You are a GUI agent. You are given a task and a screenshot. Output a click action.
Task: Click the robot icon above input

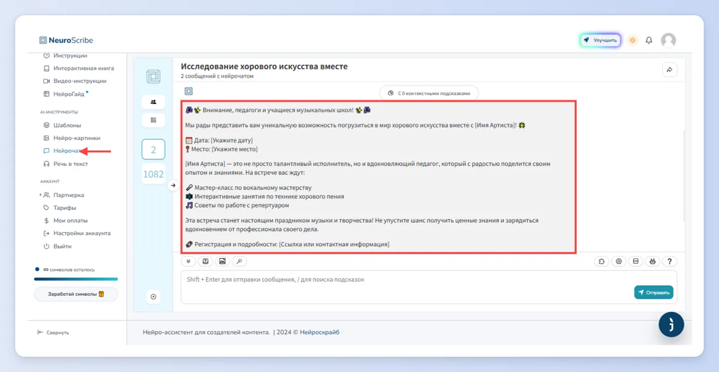(x=653, y=261)
